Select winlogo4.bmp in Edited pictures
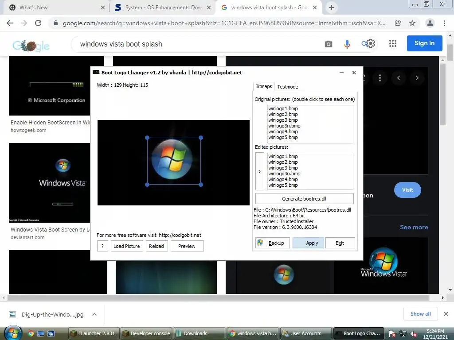The image size is (454, 340). pos(283,179)
